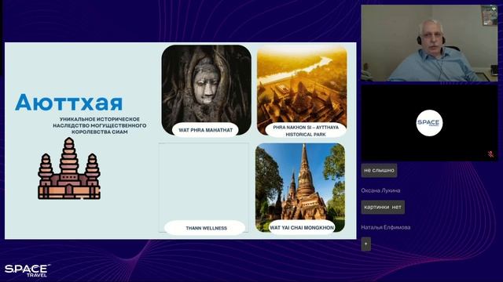Click the empty Thann Wellness image placeholder

click(204, 188)
